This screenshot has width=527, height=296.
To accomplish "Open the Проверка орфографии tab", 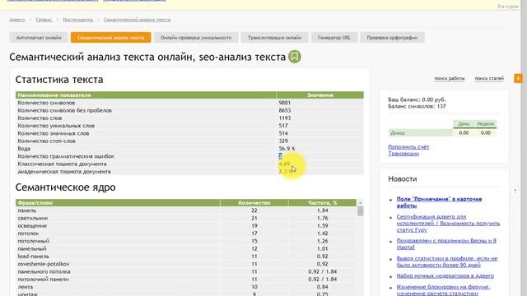I will 392,38.
